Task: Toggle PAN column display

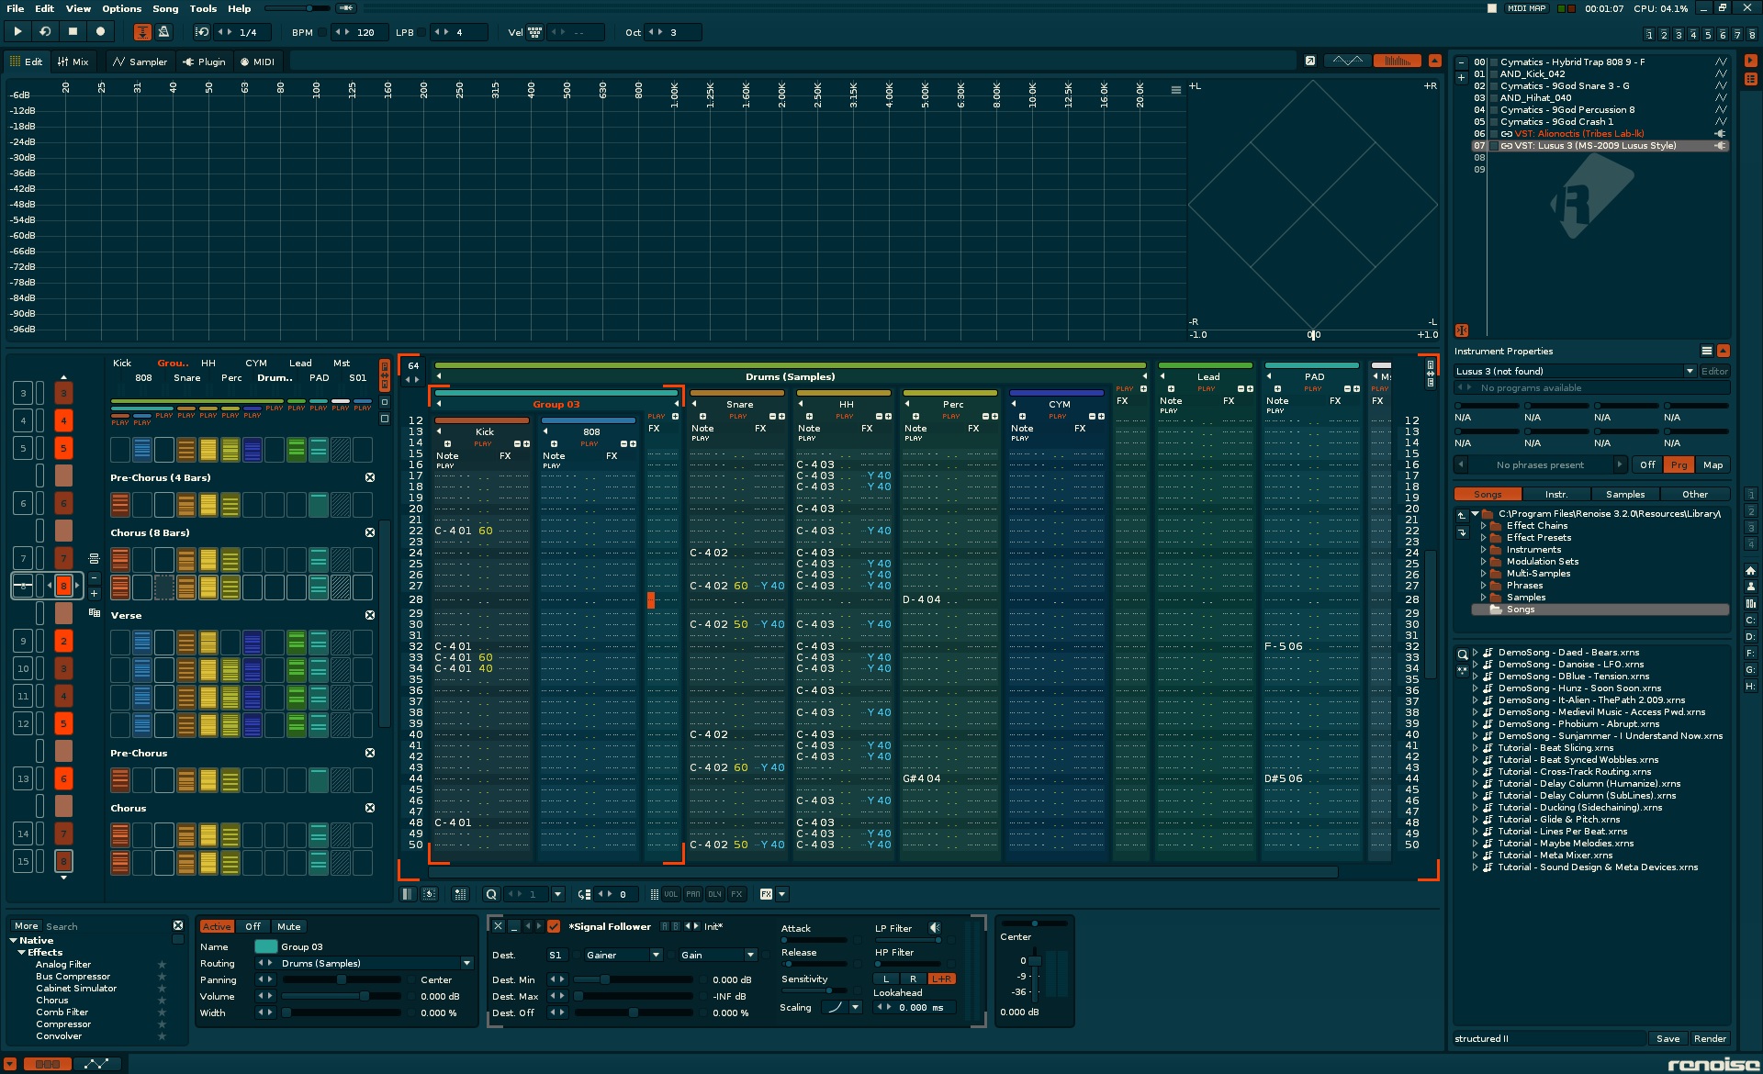Action: tap(693, 894)
